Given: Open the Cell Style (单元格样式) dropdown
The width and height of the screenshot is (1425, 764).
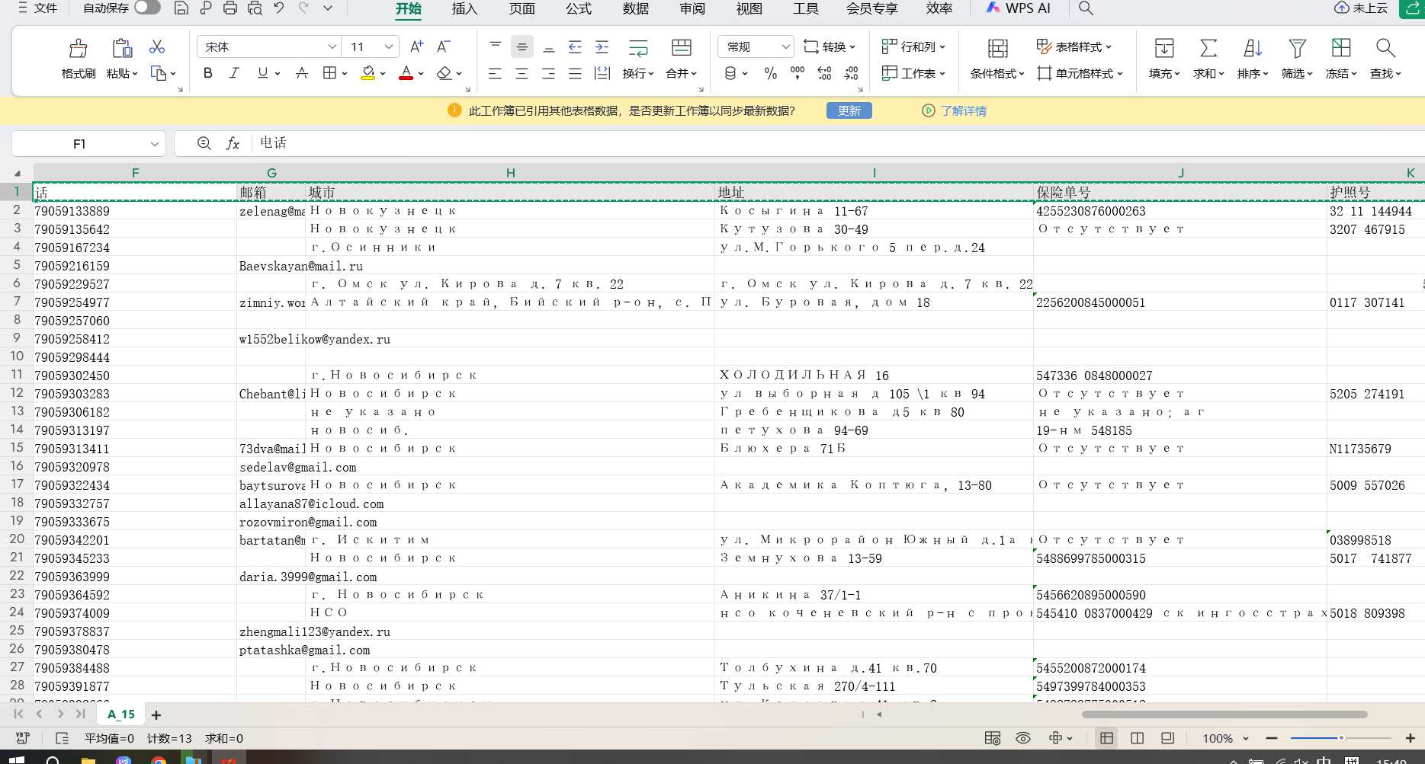Looking at the screenshot, I should [1080, 73].
